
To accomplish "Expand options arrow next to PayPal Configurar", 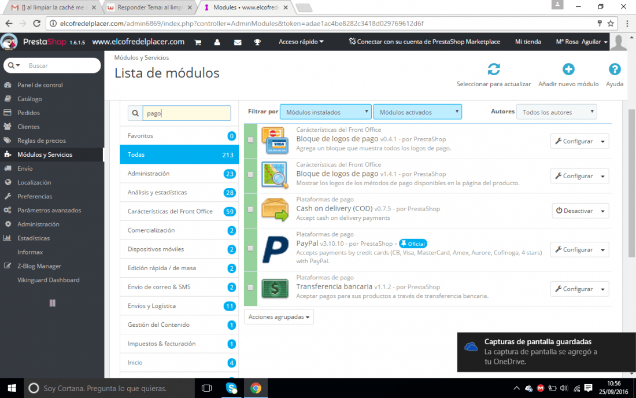I will pos(602,250).
